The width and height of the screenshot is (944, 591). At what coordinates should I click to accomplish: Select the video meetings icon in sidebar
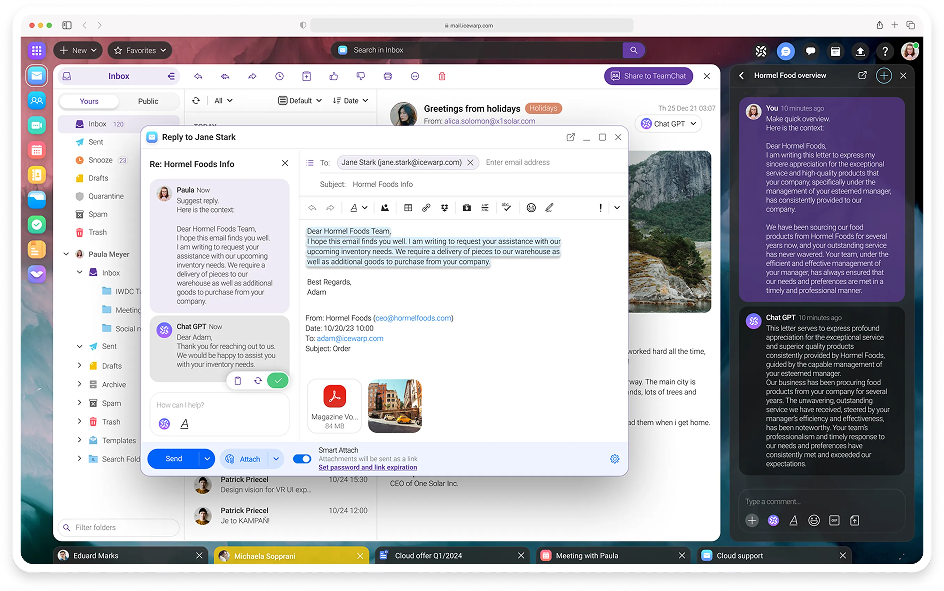coord(37,125)
